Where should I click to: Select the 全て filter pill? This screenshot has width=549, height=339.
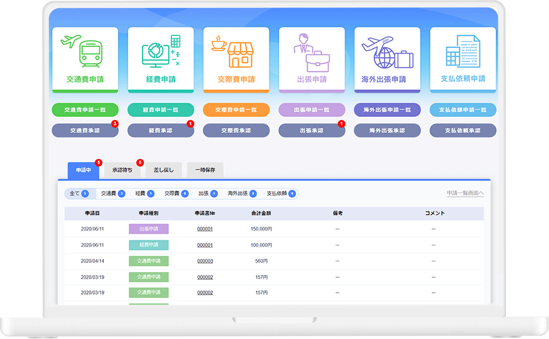pyautogui.click(x=79, y=194)
